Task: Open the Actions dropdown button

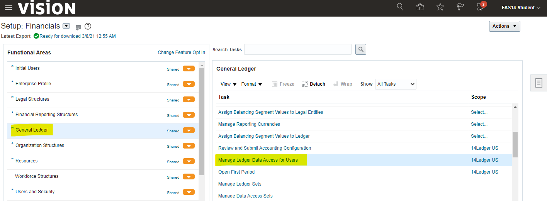Action: coord(504,26)
